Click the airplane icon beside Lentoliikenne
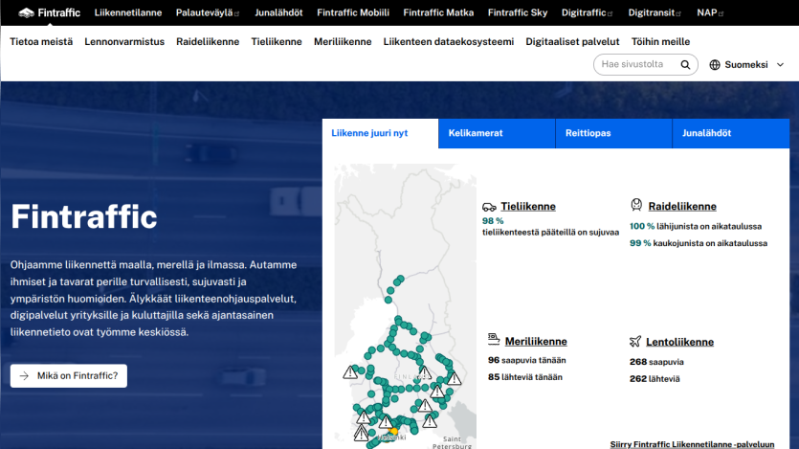 click(635, 342)
